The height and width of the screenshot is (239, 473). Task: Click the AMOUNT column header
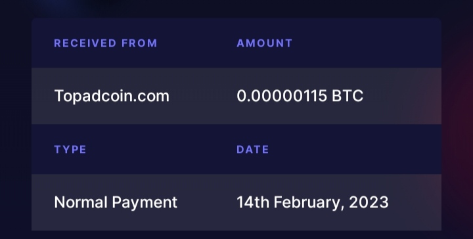pos(265,43)
